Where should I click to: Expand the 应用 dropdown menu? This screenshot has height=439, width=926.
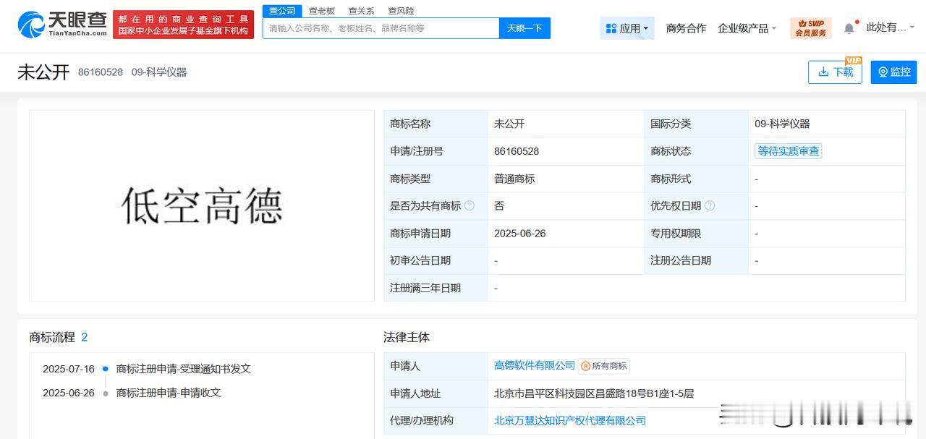(x=626, y=28)
